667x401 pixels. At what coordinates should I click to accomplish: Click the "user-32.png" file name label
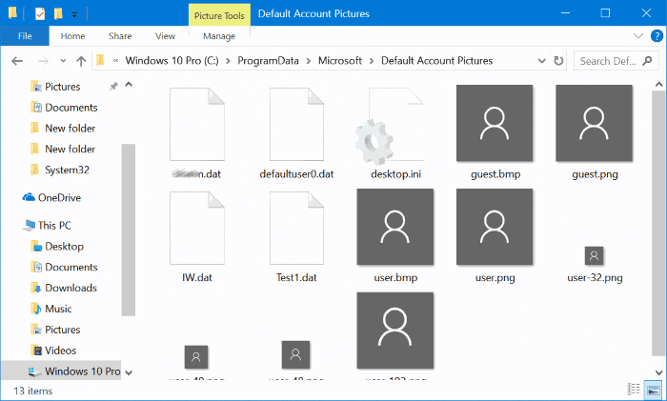pyautogui.click(x=595, y=278)
